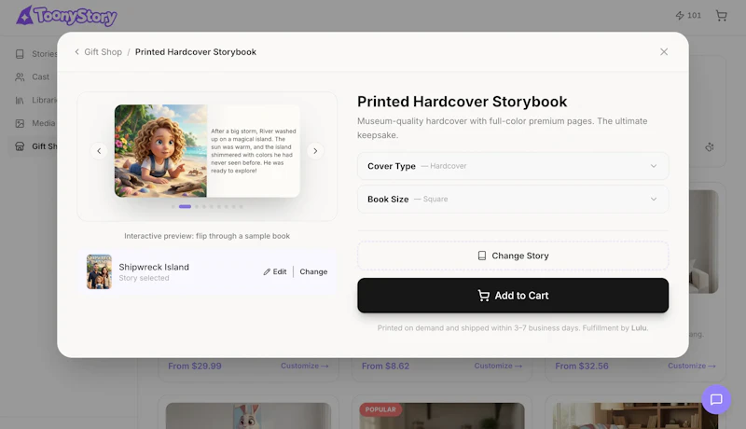Expand the Cover Type dropdown

(x=513, y=166)
